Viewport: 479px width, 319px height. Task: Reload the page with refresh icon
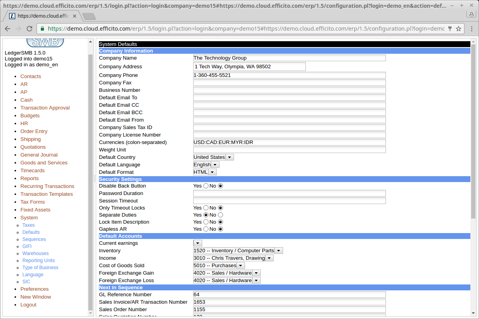[x=29, y=29]
